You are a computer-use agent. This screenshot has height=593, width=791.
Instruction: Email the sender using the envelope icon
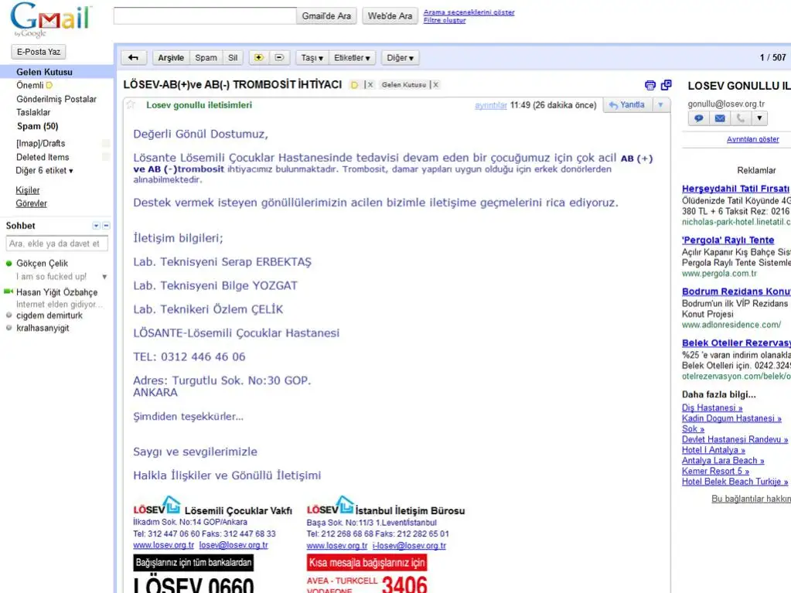click(720, 118)
